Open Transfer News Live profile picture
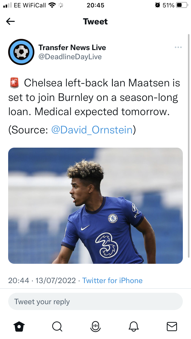 click(x=21, y=52)
